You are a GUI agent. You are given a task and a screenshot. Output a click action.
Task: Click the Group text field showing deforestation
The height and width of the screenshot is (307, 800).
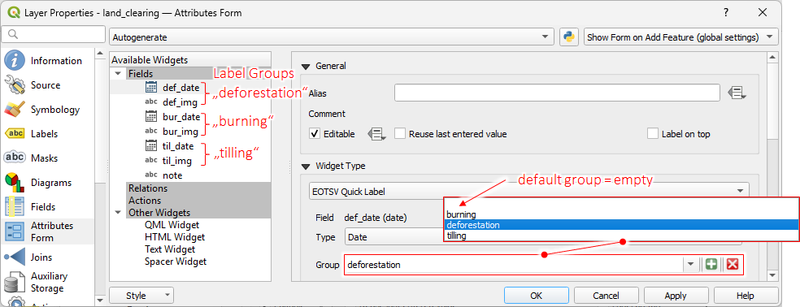click(515, 265)
